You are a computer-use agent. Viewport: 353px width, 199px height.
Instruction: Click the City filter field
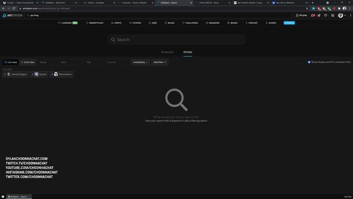point(94,62)
